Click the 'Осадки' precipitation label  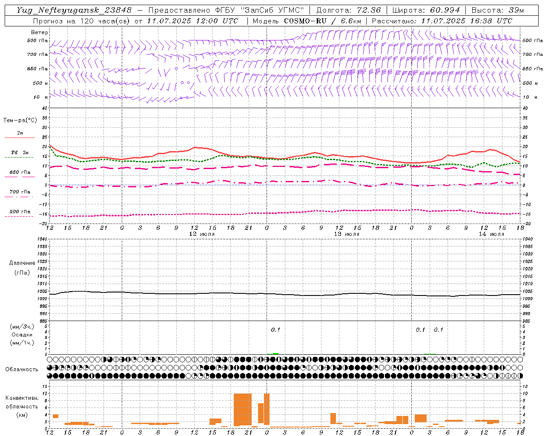(x=22, y=335)
